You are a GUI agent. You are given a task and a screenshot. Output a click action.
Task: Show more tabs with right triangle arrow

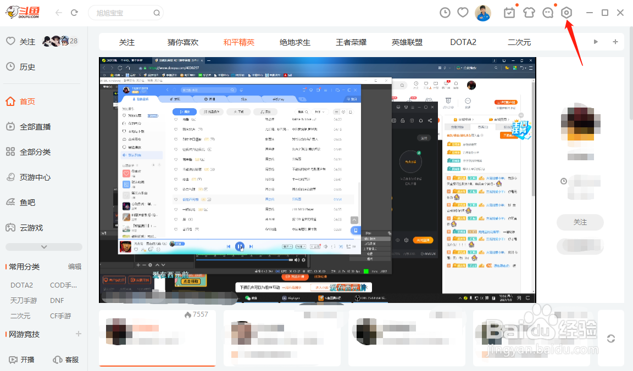[x=596, y=42]
